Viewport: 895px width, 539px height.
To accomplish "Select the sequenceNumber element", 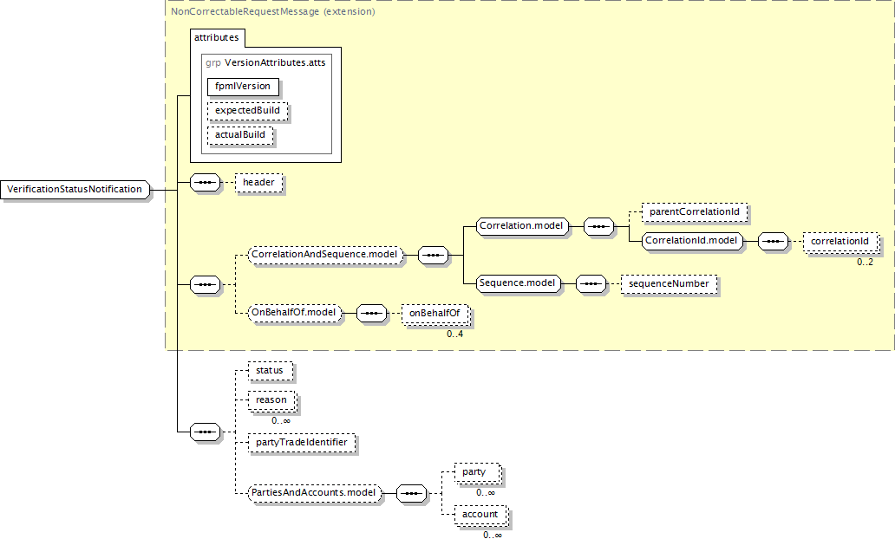I will tap(669, 283).
